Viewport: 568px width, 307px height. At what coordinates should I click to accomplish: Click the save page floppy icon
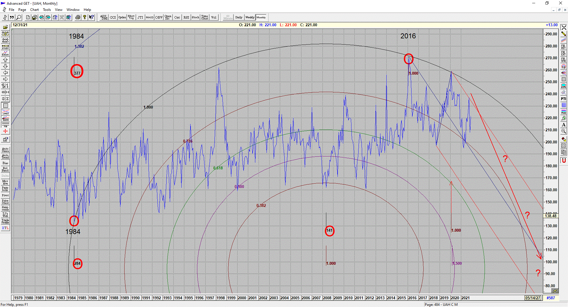click(35, 17)
